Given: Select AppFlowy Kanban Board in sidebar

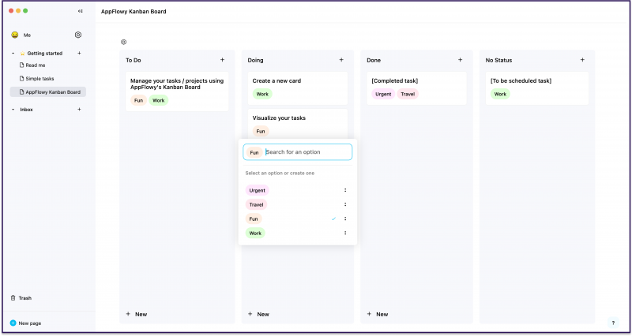Looking at the screenshot, I should pos(48,92).
